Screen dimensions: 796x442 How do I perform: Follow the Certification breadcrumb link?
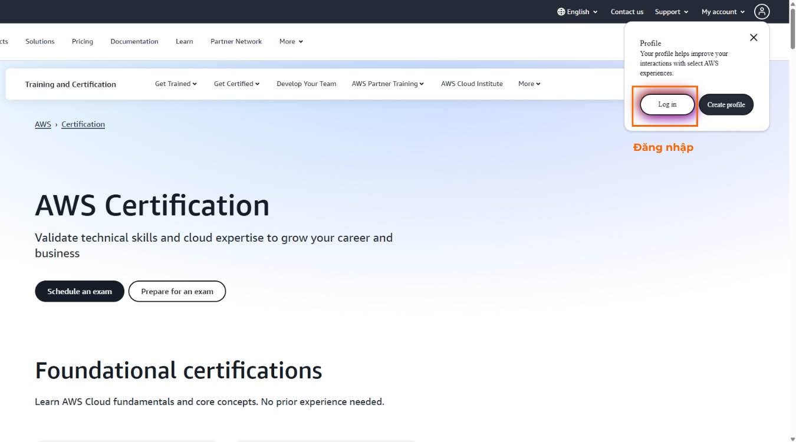(83, 124)
